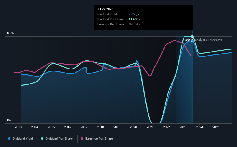Click the €1.600 dividend per share value

coord(133,19)
